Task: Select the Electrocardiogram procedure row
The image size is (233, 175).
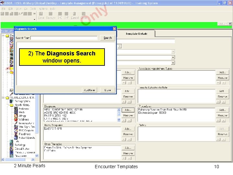Action: click(152, 113)
